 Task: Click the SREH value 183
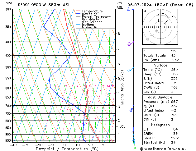tap(174, 134)
